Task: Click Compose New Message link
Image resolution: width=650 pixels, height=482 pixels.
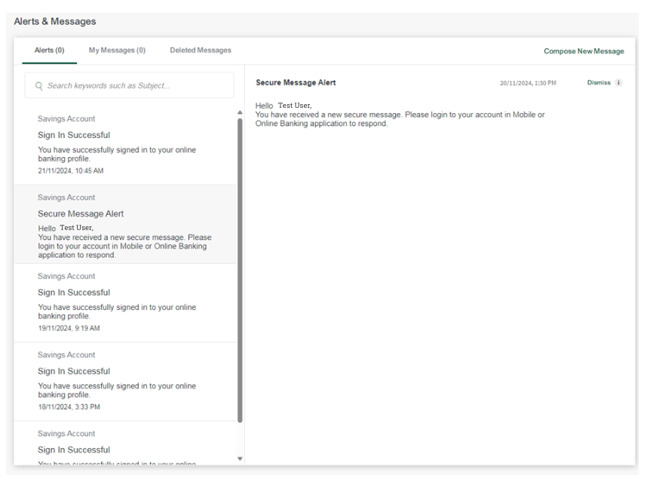Action: click(x=584, y=51)
